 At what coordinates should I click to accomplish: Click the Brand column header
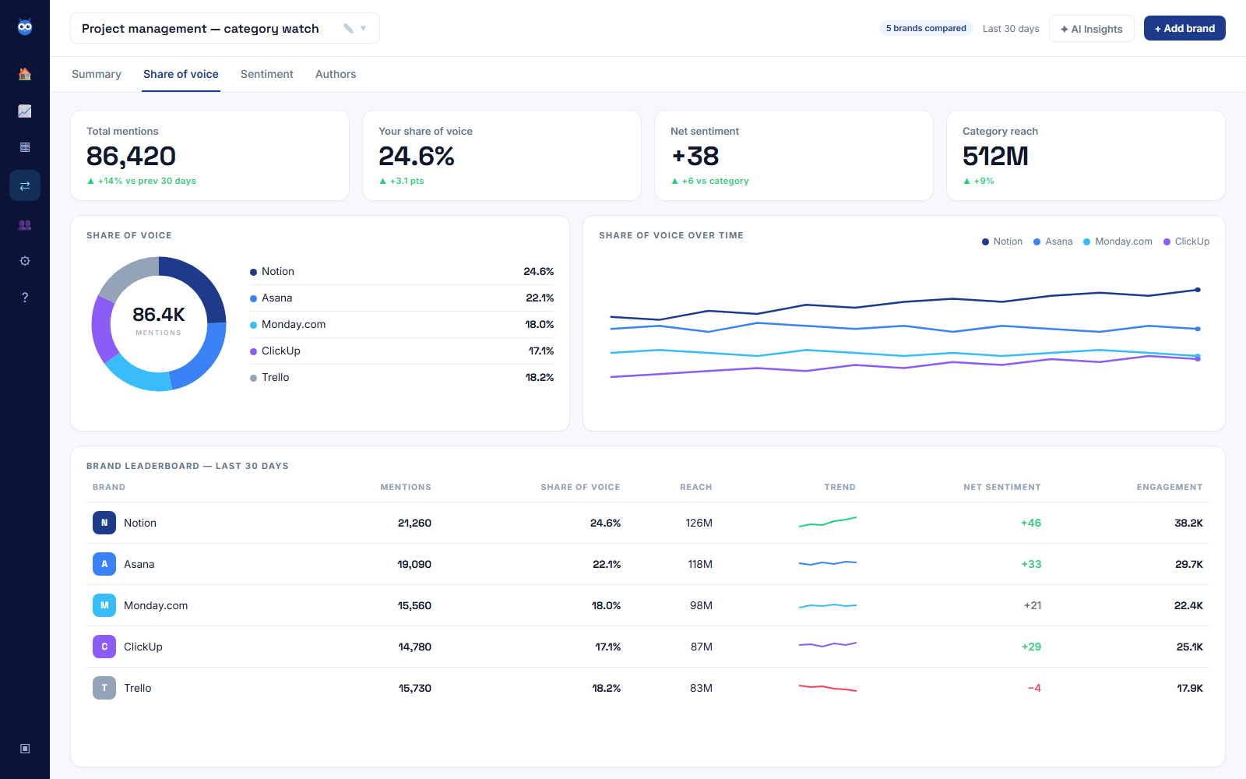tap(109, 487)
